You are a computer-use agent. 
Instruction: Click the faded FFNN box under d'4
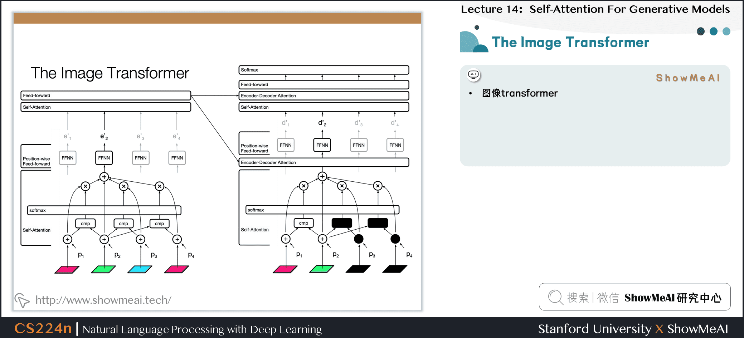[395, 145]
